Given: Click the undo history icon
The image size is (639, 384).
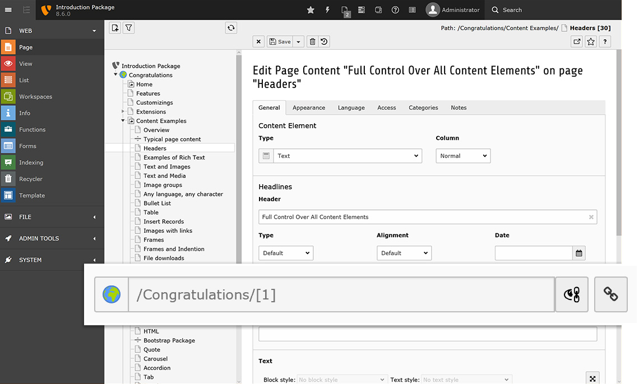Looking at the screenshot, I should click(324, 41).
